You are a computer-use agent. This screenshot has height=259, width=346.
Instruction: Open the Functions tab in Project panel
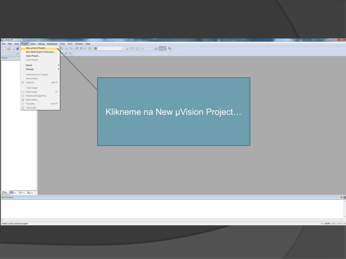(23, 193)
